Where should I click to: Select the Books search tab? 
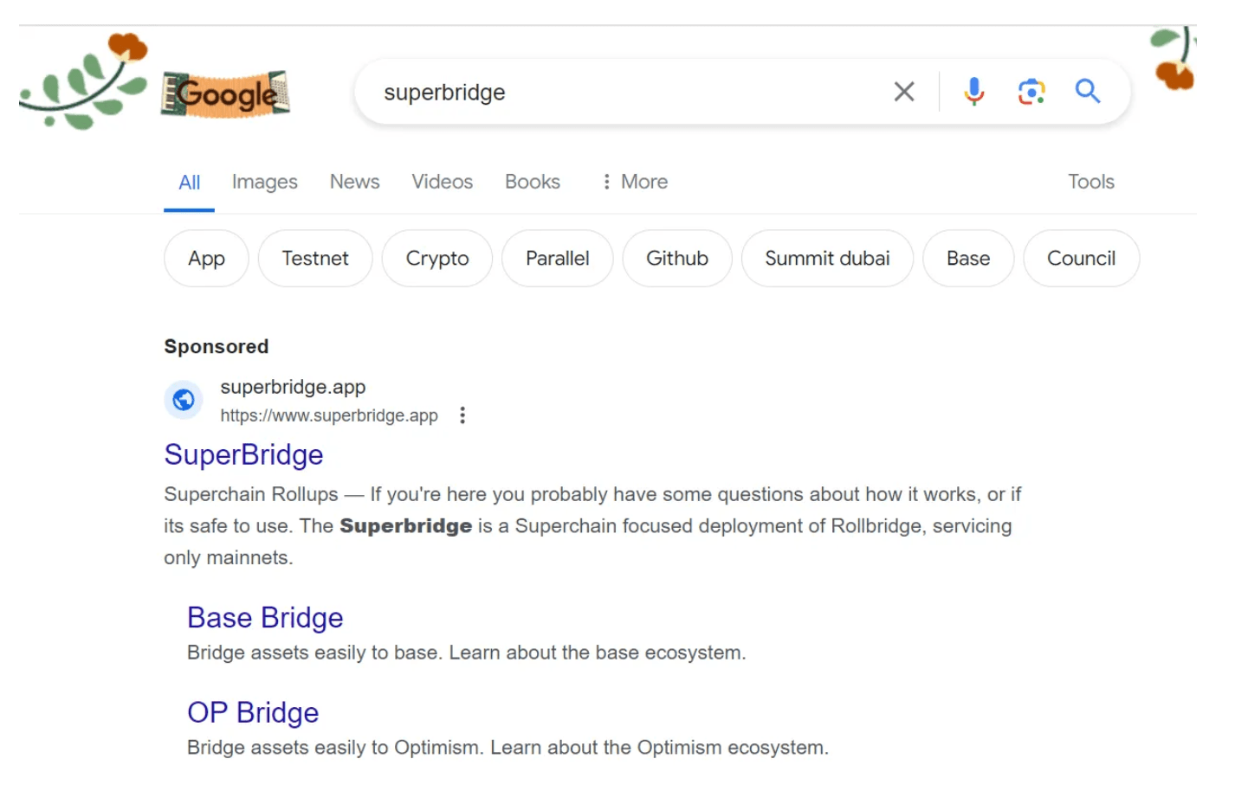tap(532, 182)
